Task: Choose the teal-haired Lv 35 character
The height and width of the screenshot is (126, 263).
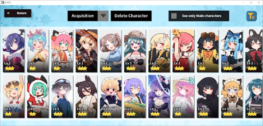Action: tap(254, 96)
